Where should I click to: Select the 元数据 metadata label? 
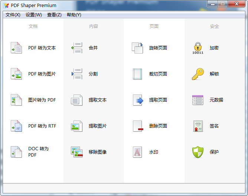(216, 100)
